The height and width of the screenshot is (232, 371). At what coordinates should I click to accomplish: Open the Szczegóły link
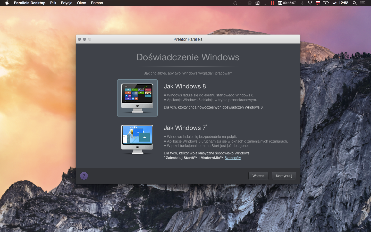(x=233, y=158)
